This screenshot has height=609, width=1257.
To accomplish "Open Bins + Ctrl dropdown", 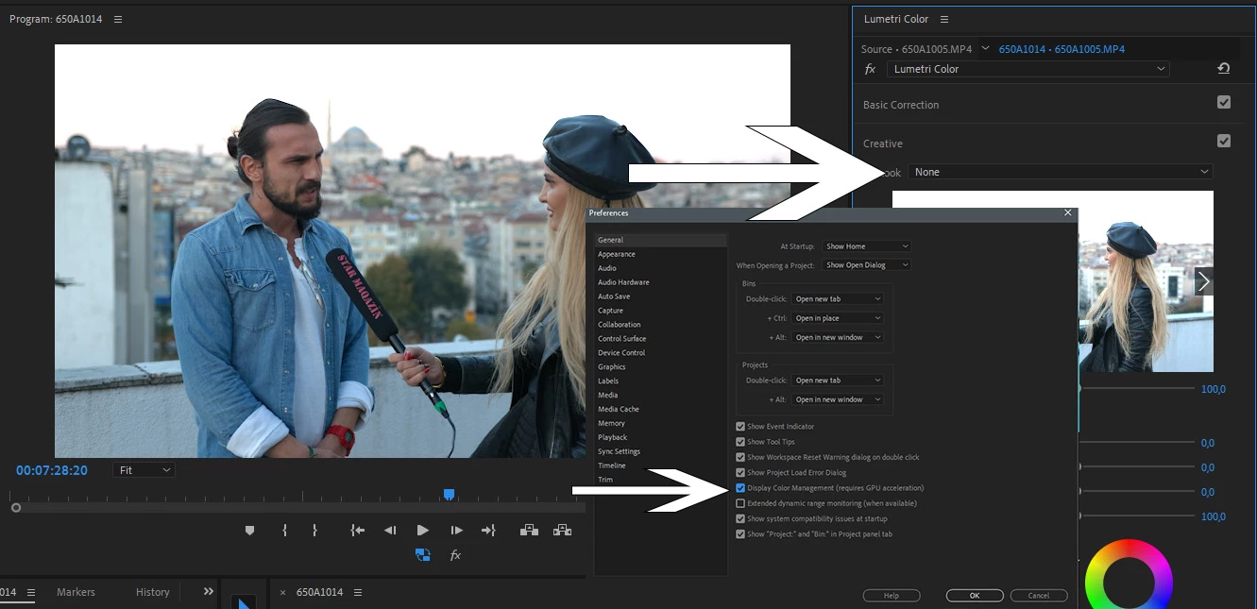I will coord(839,318).
